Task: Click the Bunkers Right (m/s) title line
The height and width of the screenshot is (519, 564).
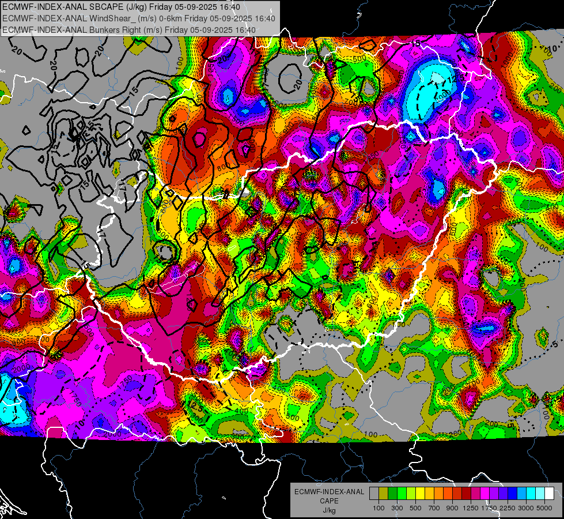Action: [129, 30]
